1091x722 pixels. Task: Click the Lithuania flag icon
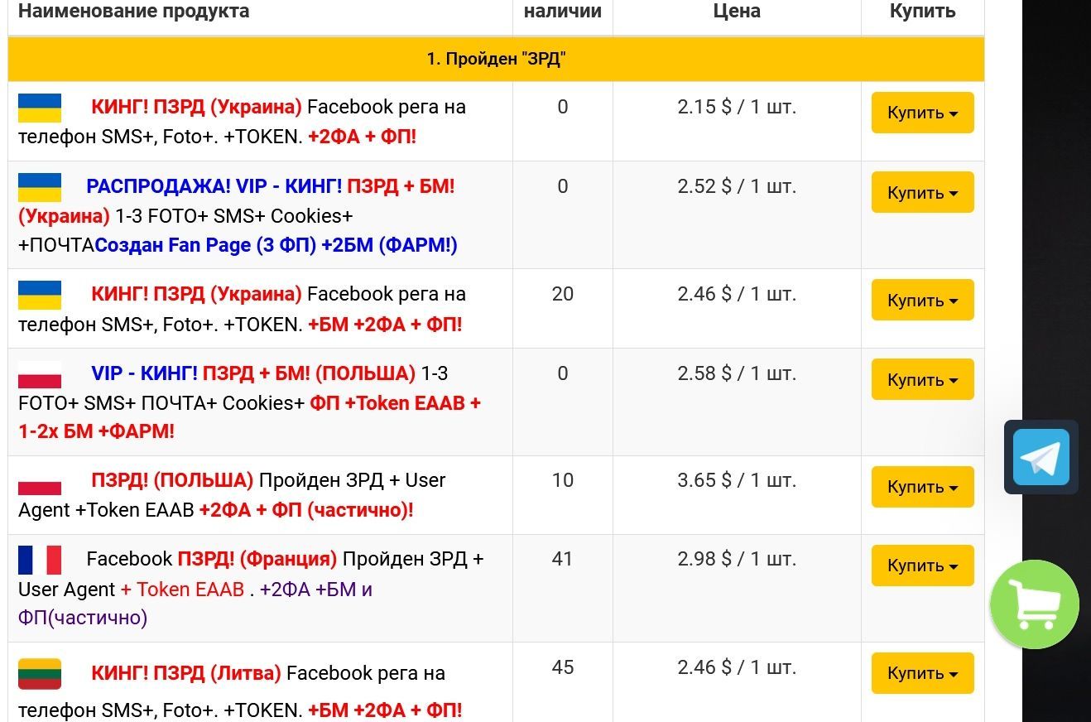coord(40,674)
